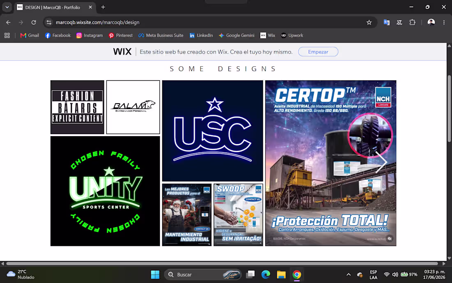
Task: Open tab search dropdown arrow
Action: click(x=7, y=7)
